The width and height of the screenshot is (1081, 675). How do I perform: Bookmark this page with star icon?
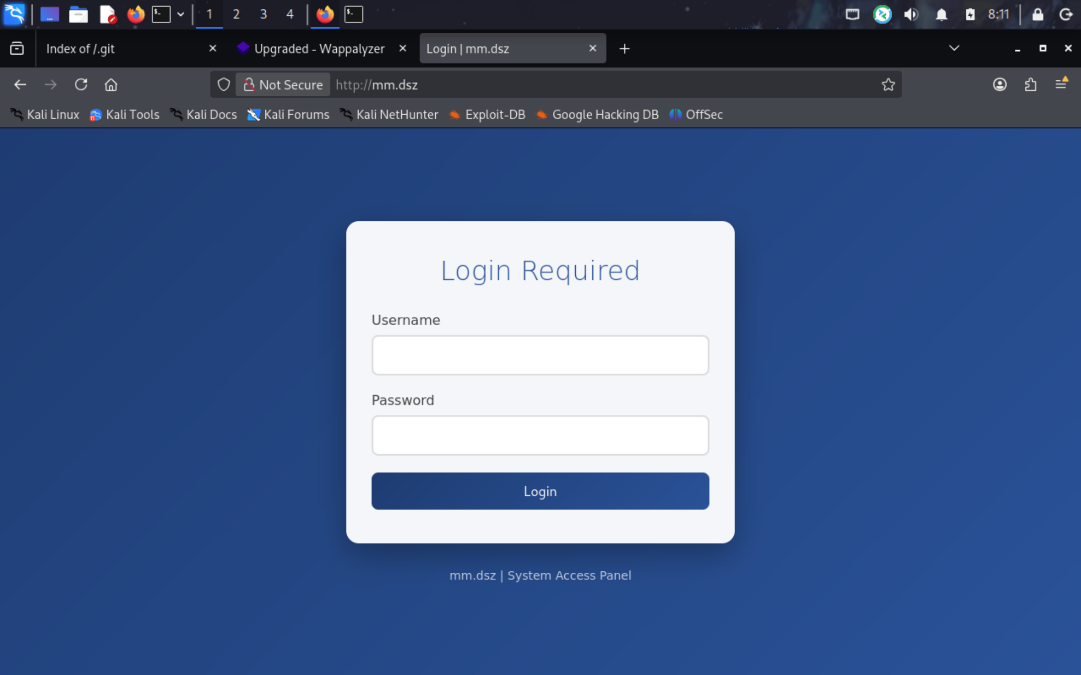[x=888, y=85]
